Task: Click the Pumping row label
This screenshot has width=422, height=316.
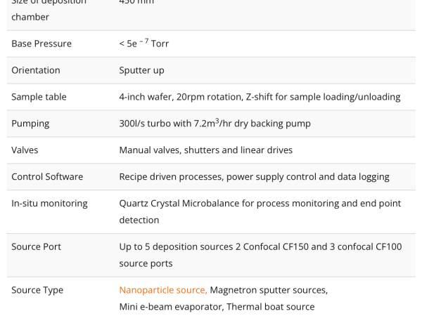Action: tap(30, 124)
